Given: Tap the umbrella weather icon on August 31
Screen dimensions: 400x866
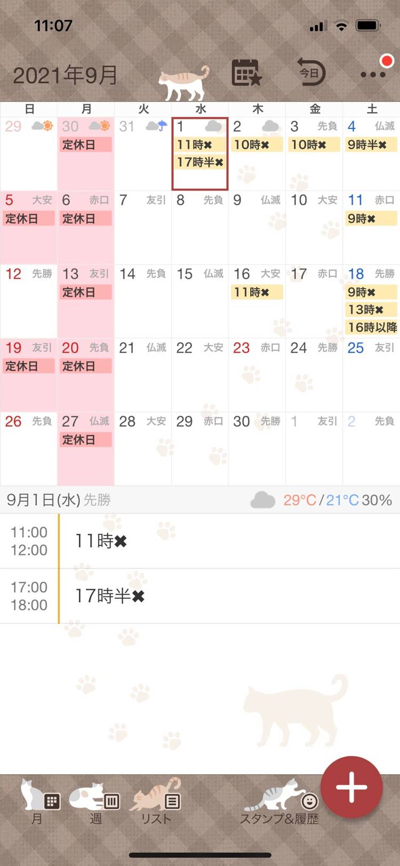Looking at the screenshot, I should coord(156,126).
